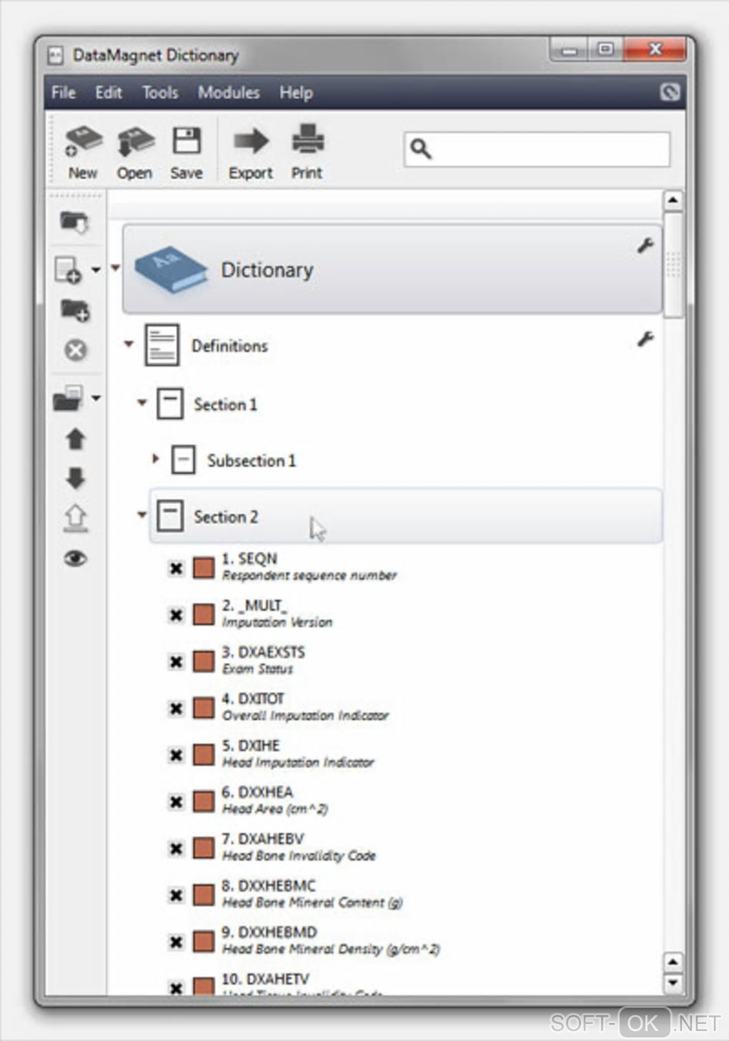Open the Tools menu

coord(160,92)
